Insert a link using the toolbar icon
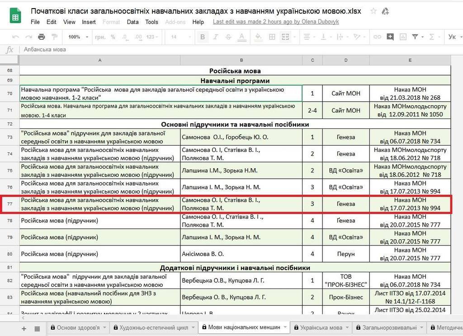The height and width of the screenshot is (336, 463). pos(378,37)
